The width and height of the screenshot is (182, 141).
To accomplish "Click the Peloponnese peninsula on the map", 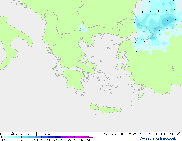I will click(x=75, y=80).
